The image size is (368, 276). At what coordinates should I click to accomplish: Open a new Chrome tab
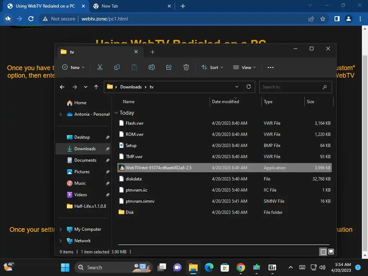pos(183,6)
